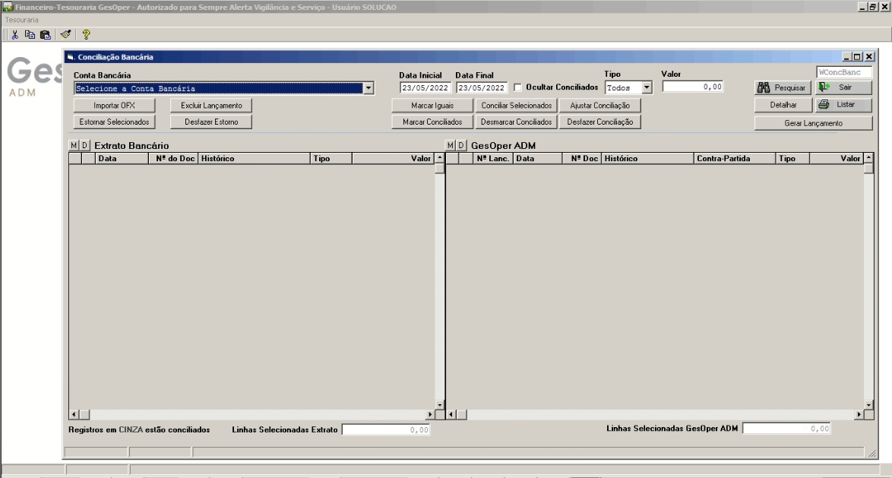Click scroll-up arrow of GesOper ADM table
Image resolution: width=892 pixels, height=478 pixels.
[868, 157]
